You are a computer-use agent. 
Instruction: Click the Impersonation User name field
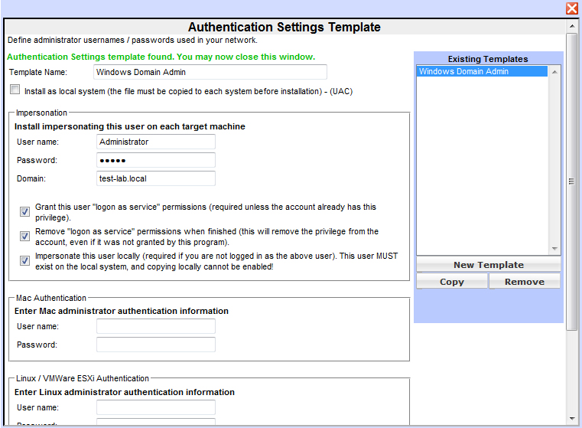pos(156,142)
